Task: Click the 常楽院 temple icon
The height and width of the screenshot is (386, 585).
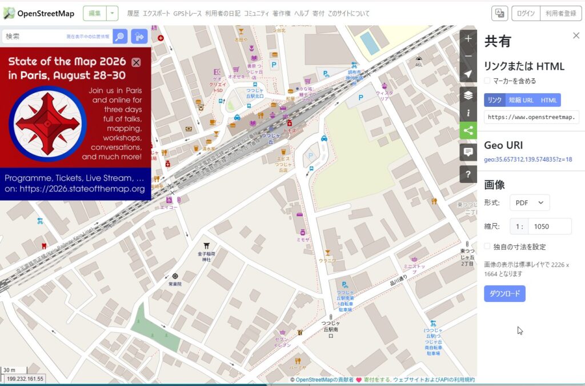Action: pyautogui.click(x=175, y=276)
